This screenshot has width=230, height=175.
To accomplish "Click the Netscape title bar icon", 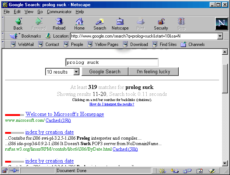I will pyautogui.click(x=5, y=5).
